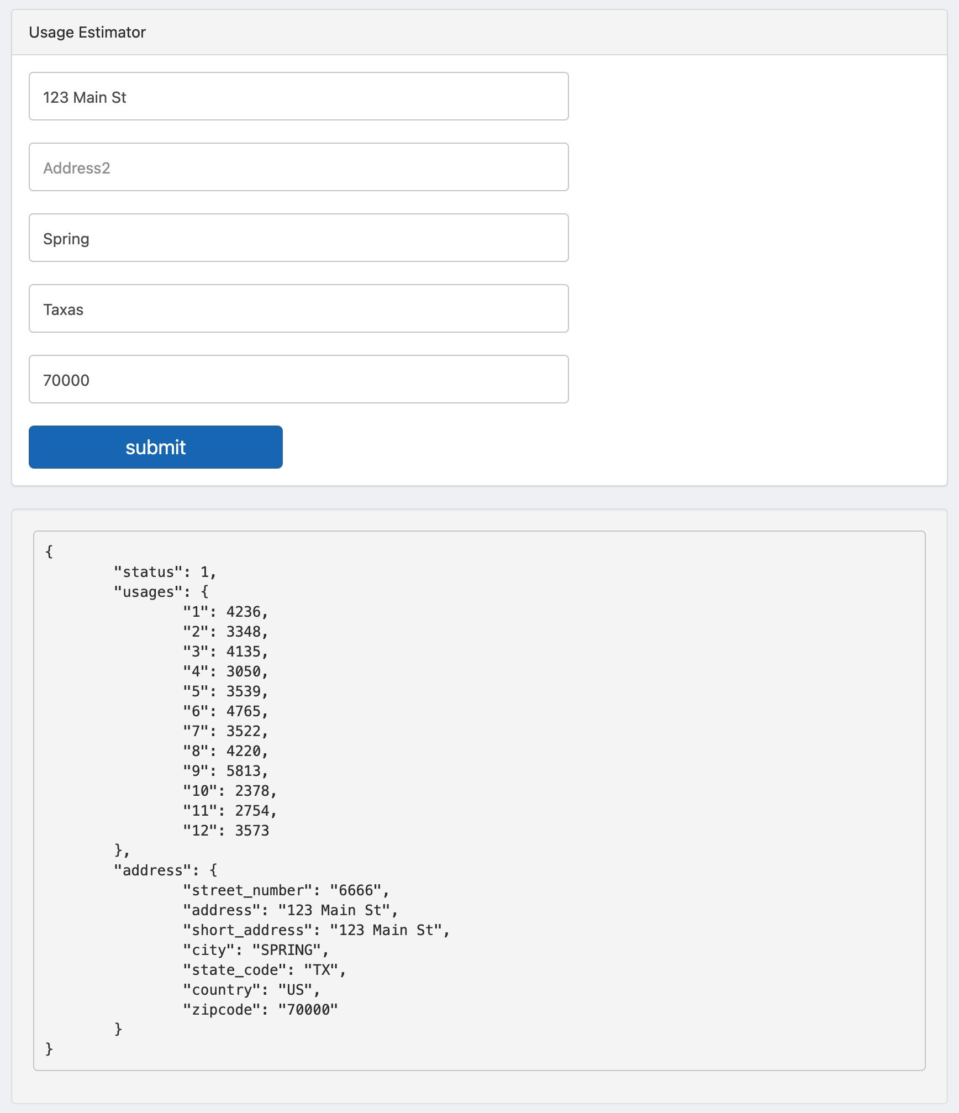Viewport: 959px width, 1113px height.
Task: Click the month 12 usage value 3573
Action: 252,831
